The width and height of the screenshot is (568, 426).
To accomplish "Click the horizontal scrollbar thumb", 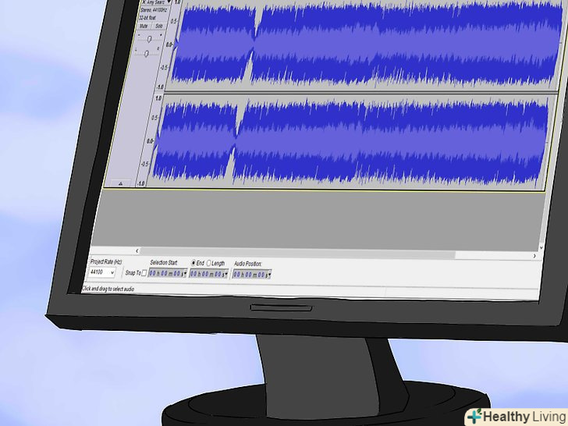I will point(298,253).
